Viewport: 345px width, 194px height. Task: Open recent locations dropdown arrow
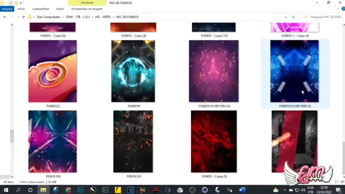(18, 17)
